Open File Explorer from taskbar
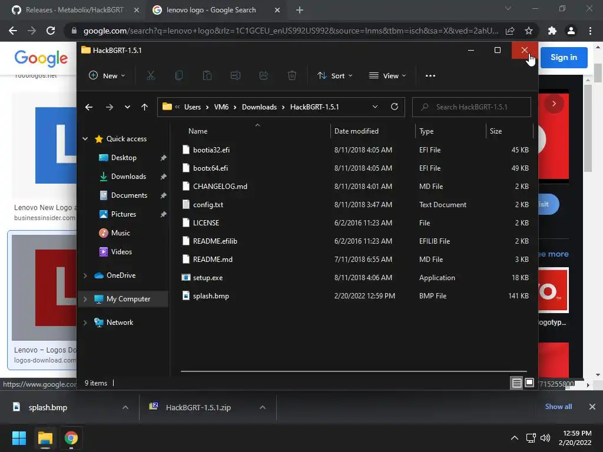This screenshot has height=452, width=603. tap(45, 438)
